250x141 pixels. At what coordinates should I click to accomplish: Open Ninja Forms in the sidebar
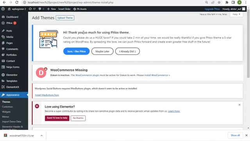(x=13, y=67)
